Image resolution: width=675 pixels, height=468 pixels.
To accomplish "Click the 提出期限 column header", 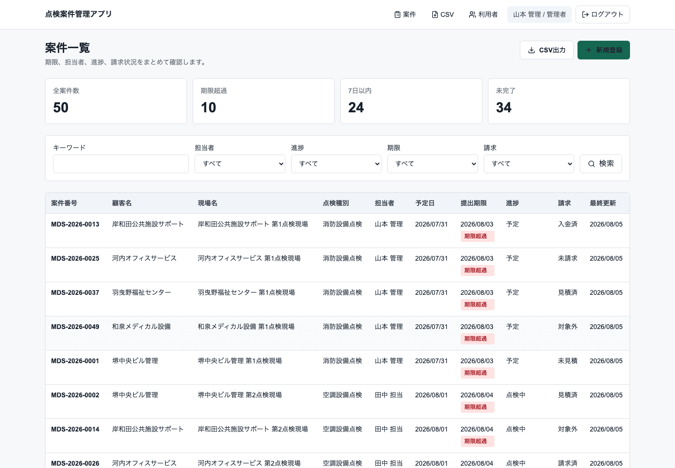I will pos(473,203).
